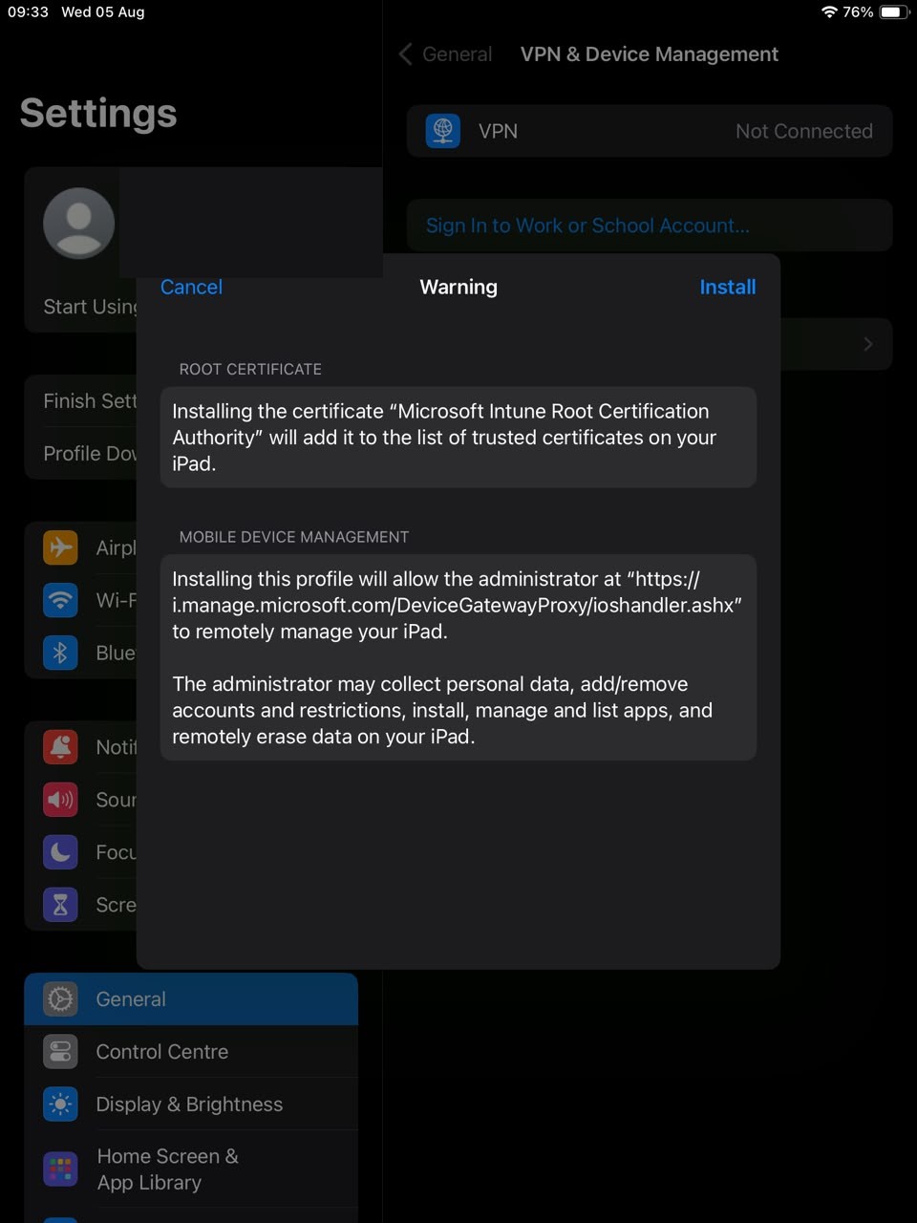Open the Sounds speaker icon

(60, 799)
